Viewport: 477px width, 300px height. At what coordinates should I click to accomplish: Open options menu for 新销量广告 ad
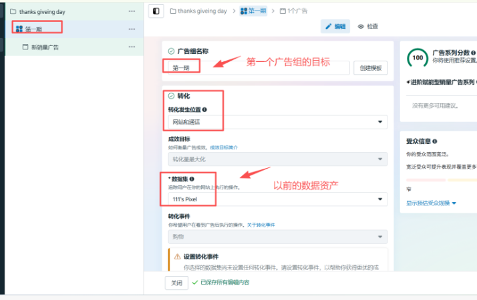[x=132, y=47]
